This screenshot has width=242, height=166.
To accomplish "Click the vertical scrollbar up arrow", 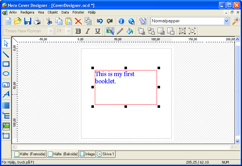I will pyautogui.click(x=237, y=39).
